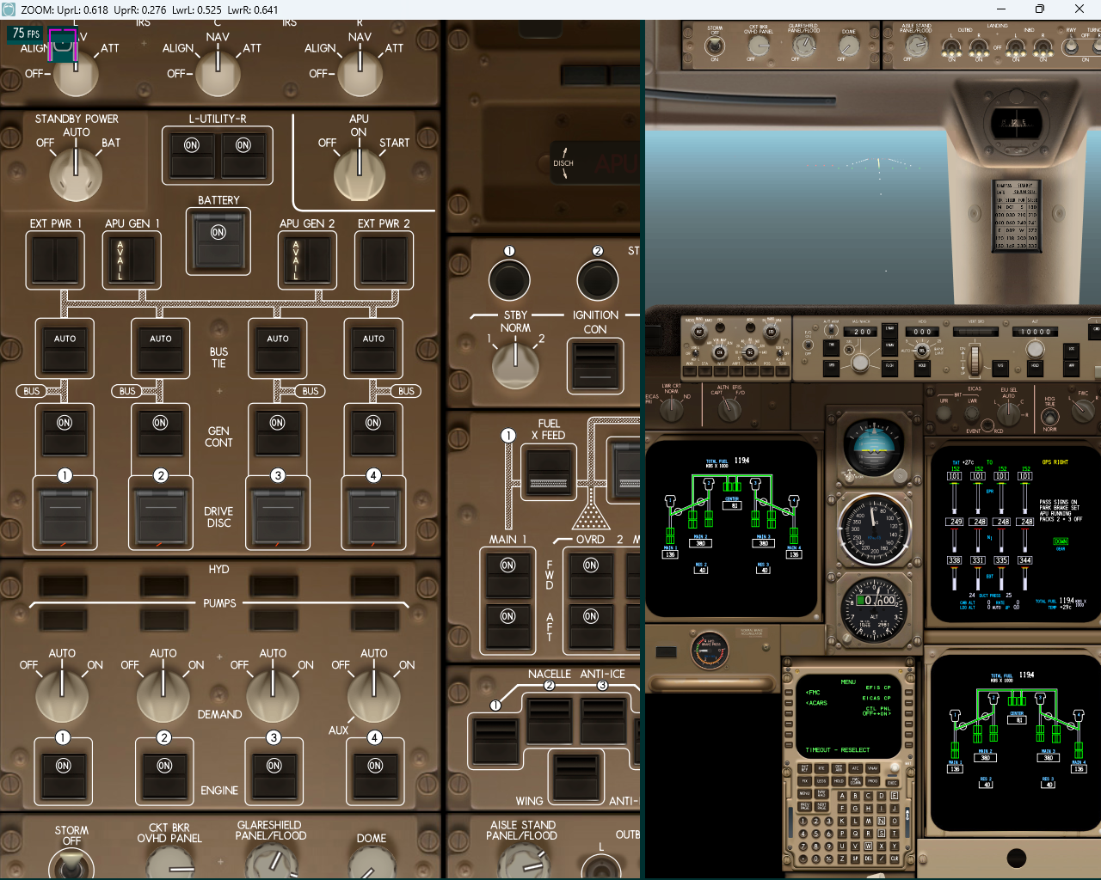Toggle the left UTILITY bus ON switch
Image resolution: width=1101 pixels, height=880 pixels.
(192, 156)
